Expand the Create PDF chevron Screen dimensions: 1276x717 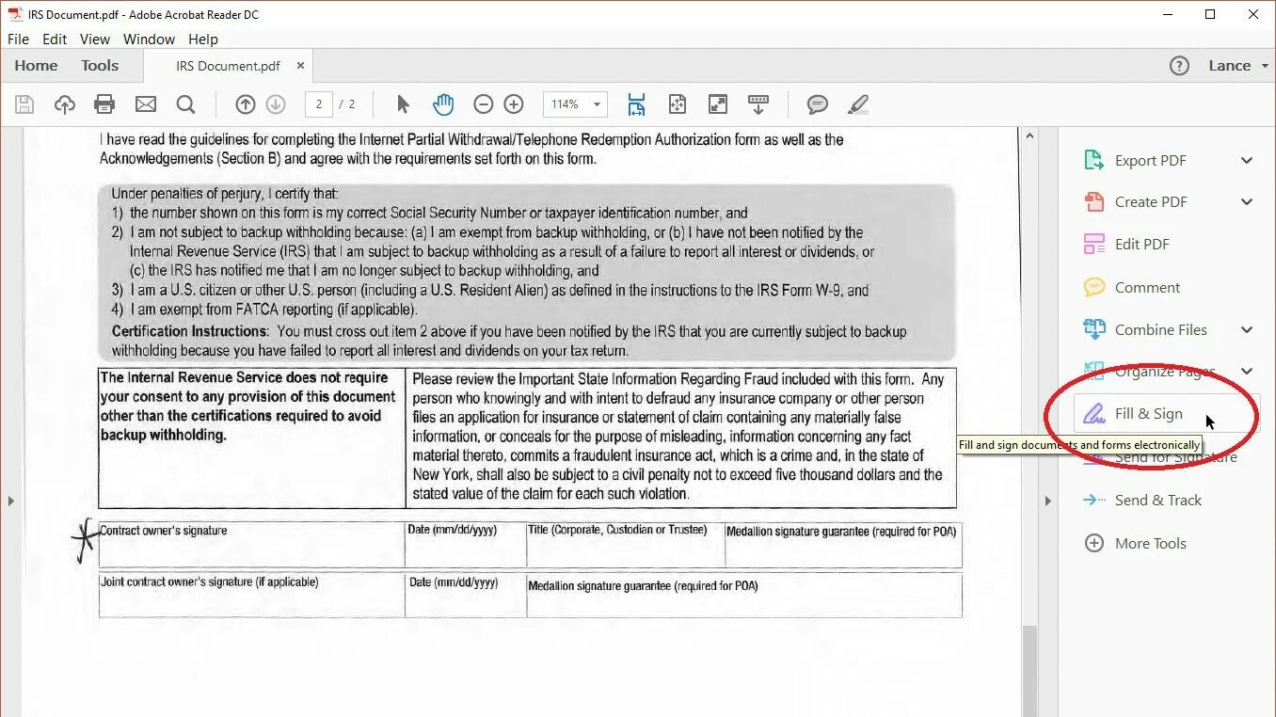1247,202
